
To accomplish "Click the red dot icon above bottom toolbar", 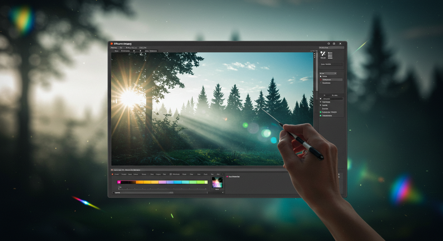I will pyautogui.click(x=112, y=170).
